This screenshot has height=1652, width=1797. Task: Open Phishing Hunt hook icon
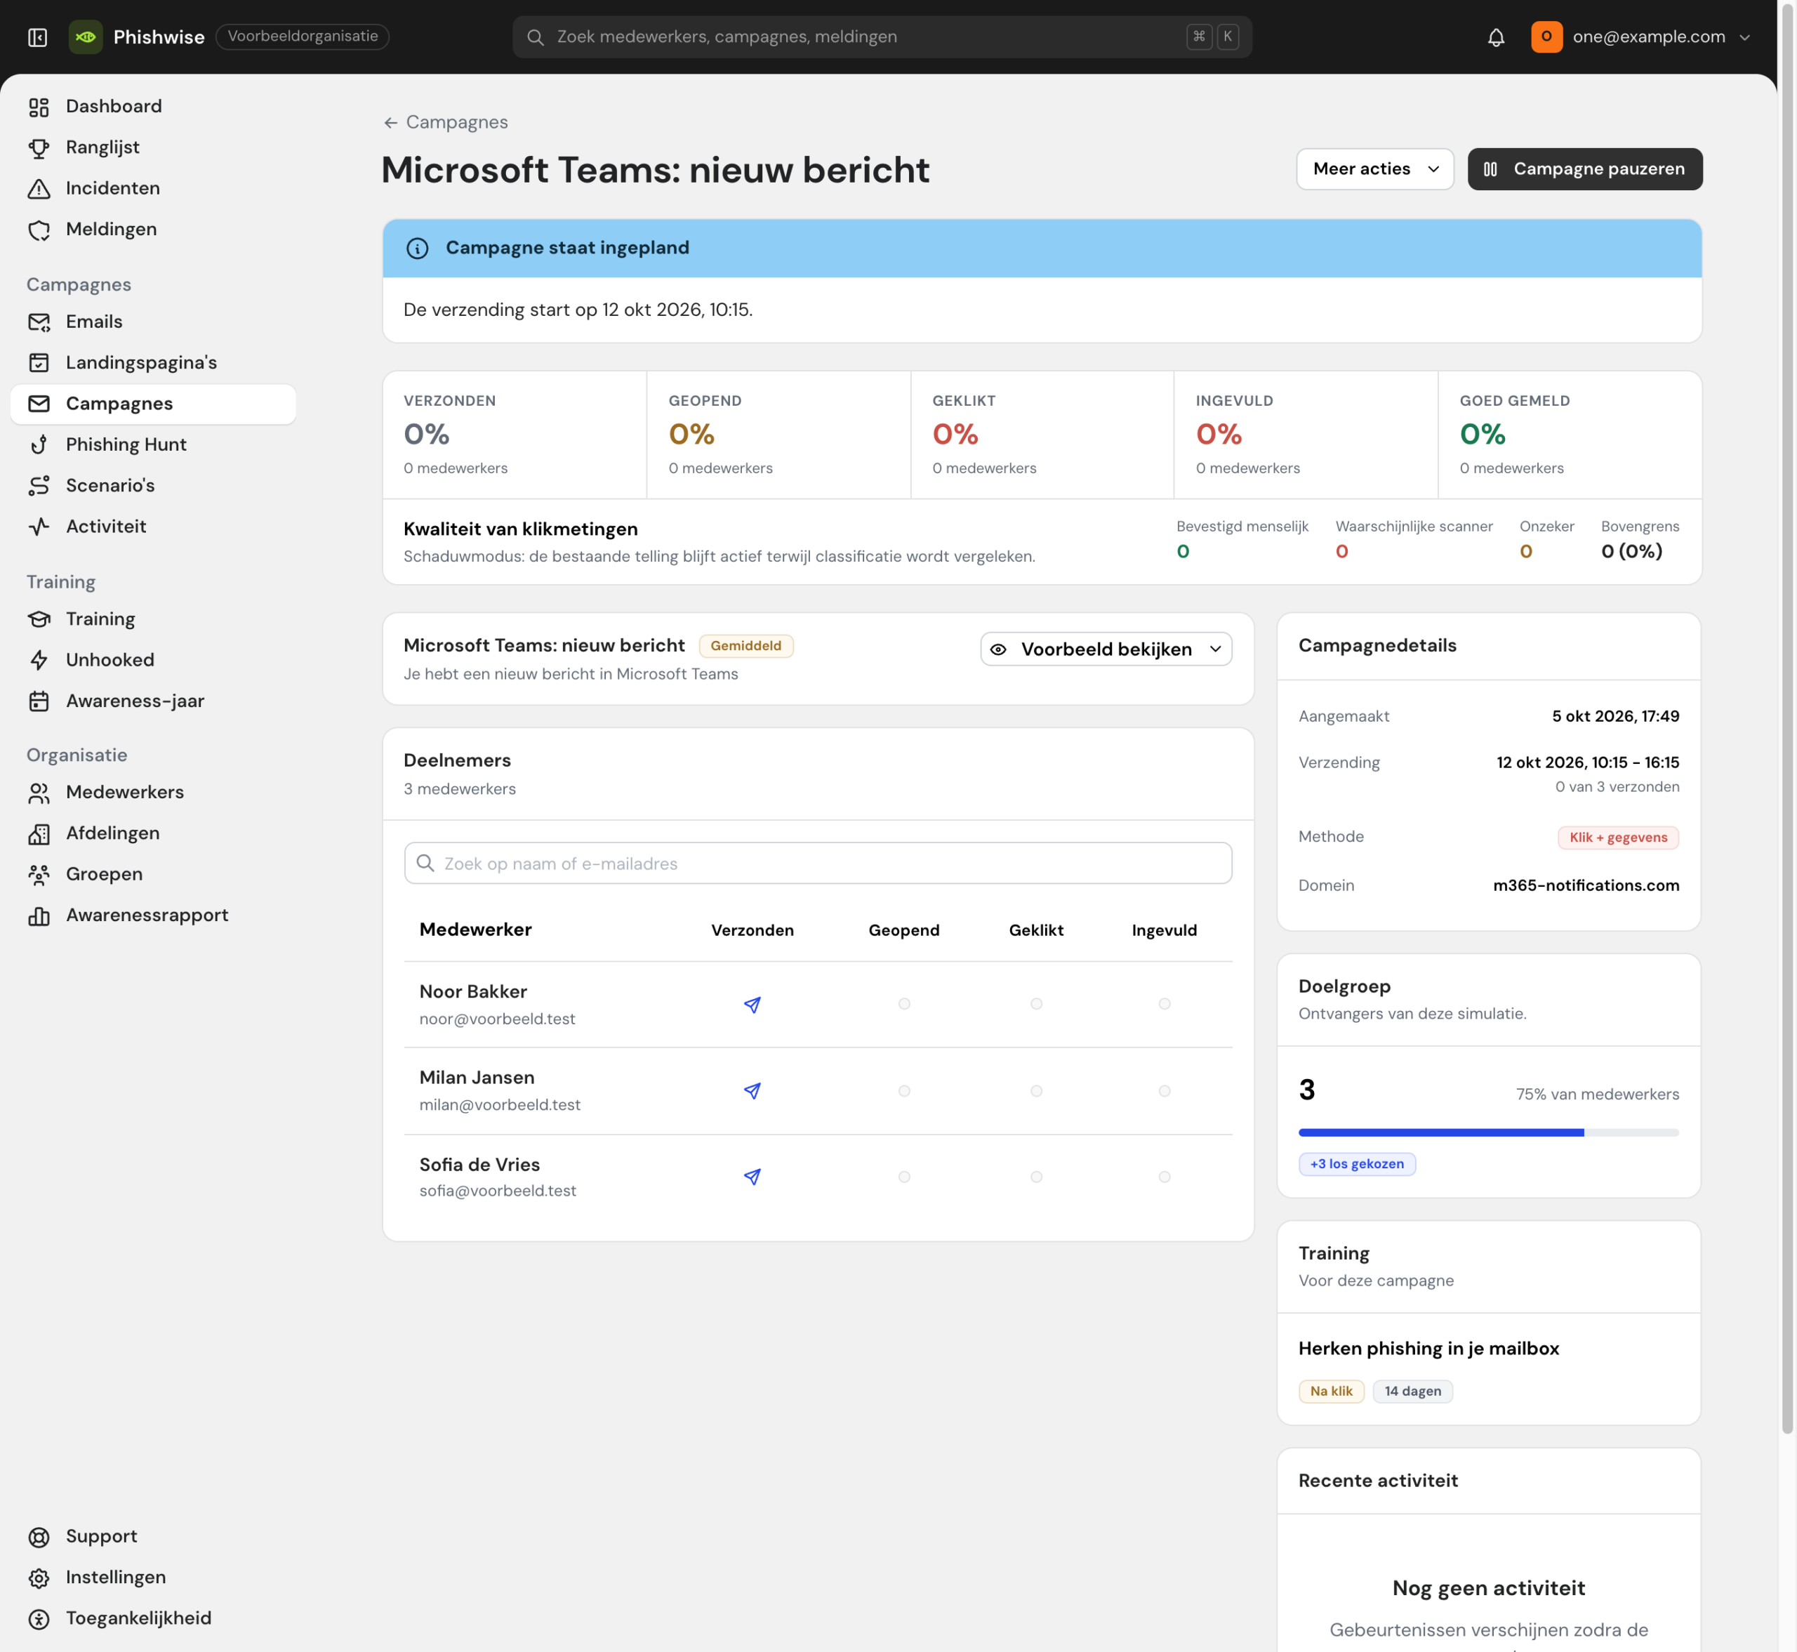(x=39, y=445)
